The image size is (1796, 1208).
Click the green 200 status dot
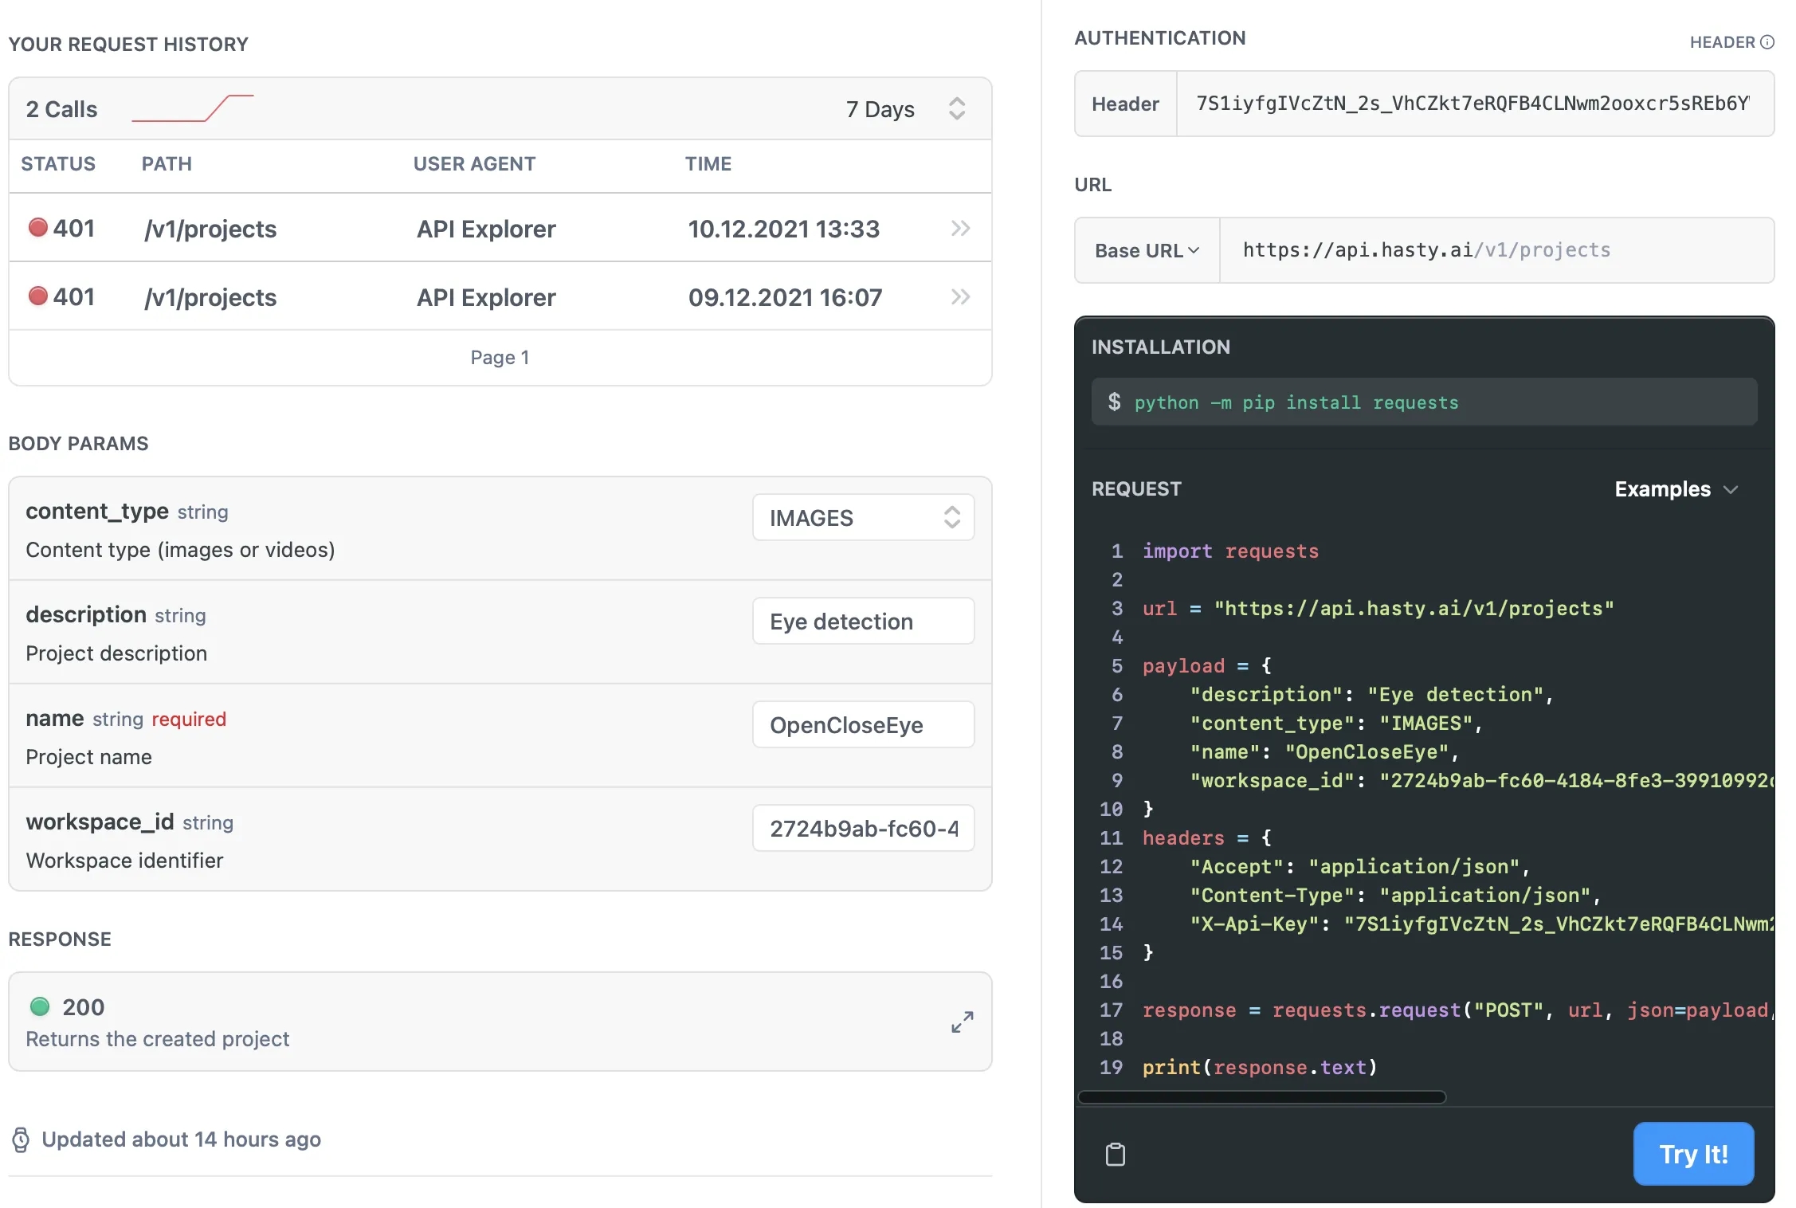[x=40, y=1006]
